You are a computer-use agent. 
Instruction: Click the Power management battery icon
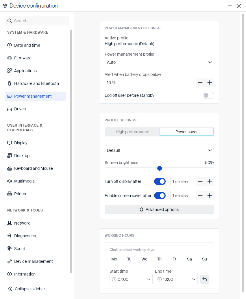[10, 96]
